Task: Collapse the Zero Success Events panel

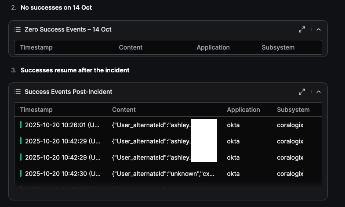Action: pyautogui.click(x=319, y=29)
